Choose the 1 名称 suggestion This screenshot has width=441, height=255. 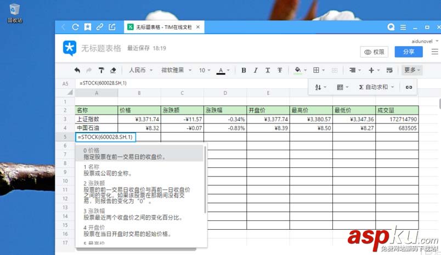(139, 170)
